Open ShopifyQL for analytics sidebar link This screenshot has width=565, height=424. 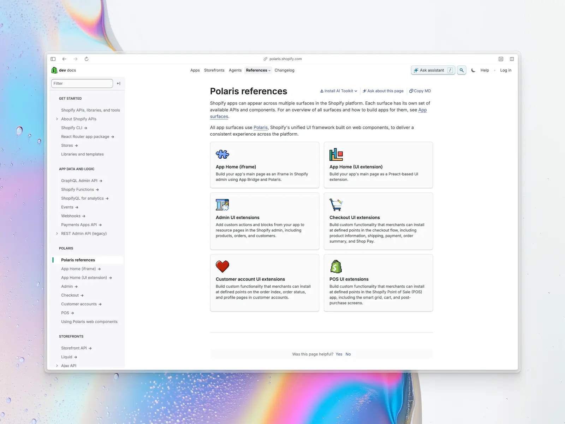85,199
